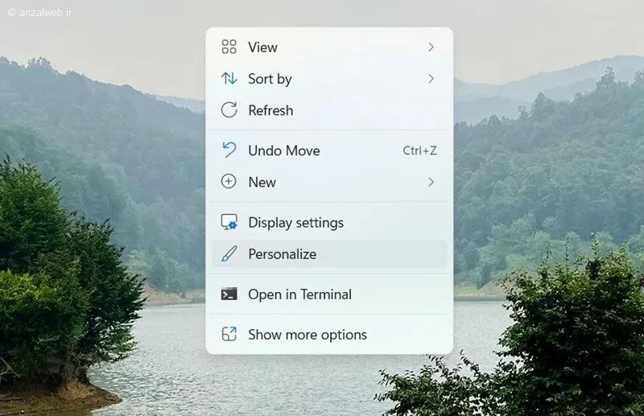This screenshot has height=416, width=644.
Task: Select Personalize in the context menu
Action: coord(329,253)
